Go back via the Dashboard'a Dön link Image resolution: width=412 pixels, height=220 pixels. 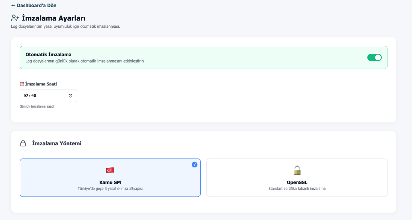34,6
